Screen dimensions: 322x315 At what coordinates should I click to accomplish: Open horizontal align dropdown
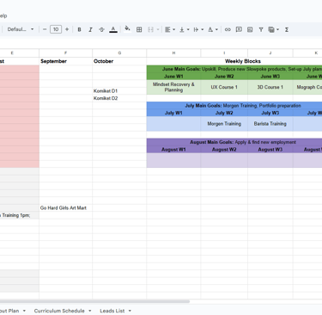170,29
